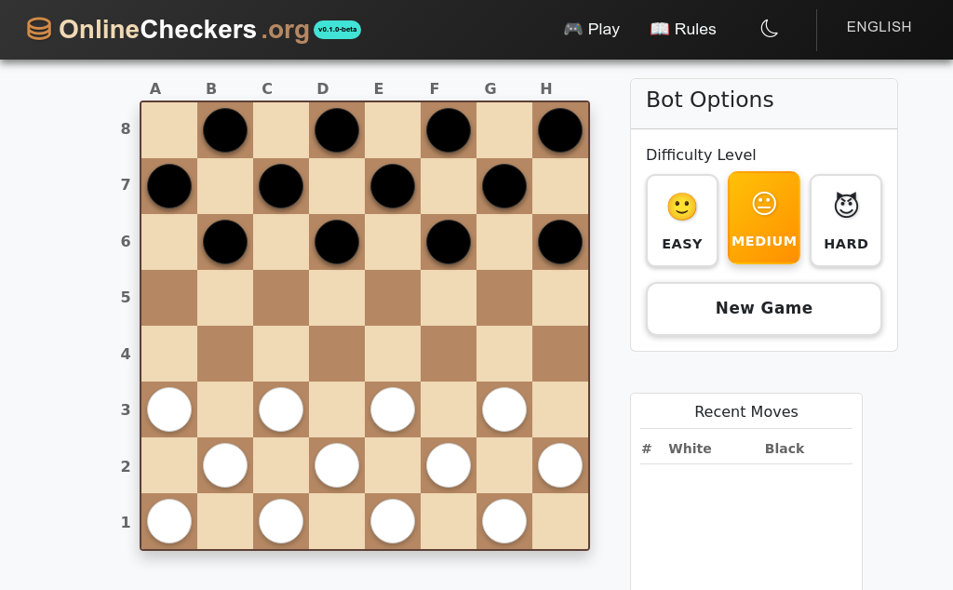This screenshot has width=953, height=590.
Task: Click the yellow smiley icon on EASY
Action: 682,207
